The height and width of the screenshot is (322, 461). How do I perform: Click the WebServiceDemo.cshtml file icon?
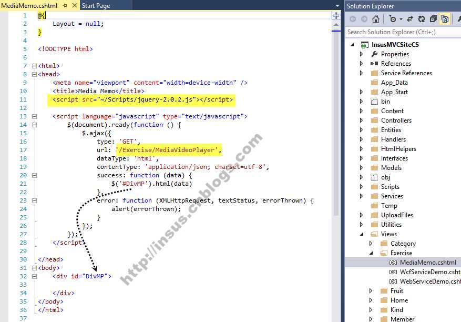click(393, 281)
